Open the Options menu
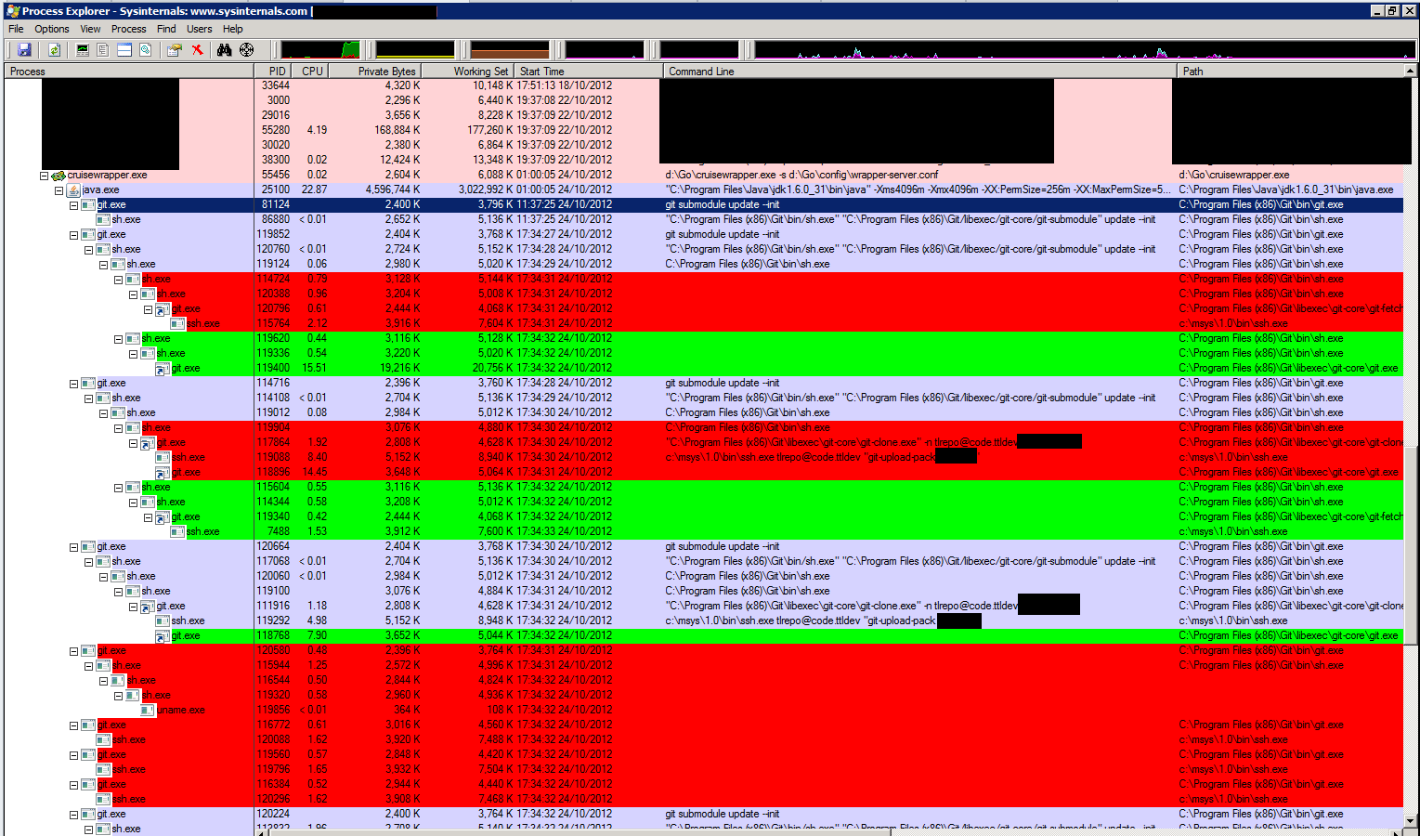This screenshot has width=1420, height=836. click(52, 29)
